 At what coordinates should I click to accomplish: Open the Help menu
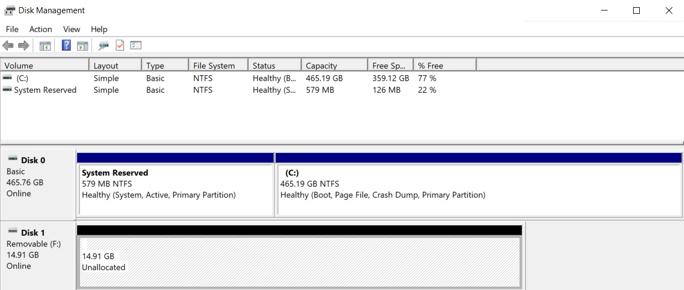99,29
